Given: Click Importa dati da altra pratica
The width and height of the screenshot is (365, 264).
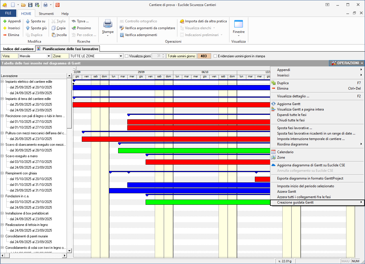Looking at the screenshot, I should pos(203,21).
